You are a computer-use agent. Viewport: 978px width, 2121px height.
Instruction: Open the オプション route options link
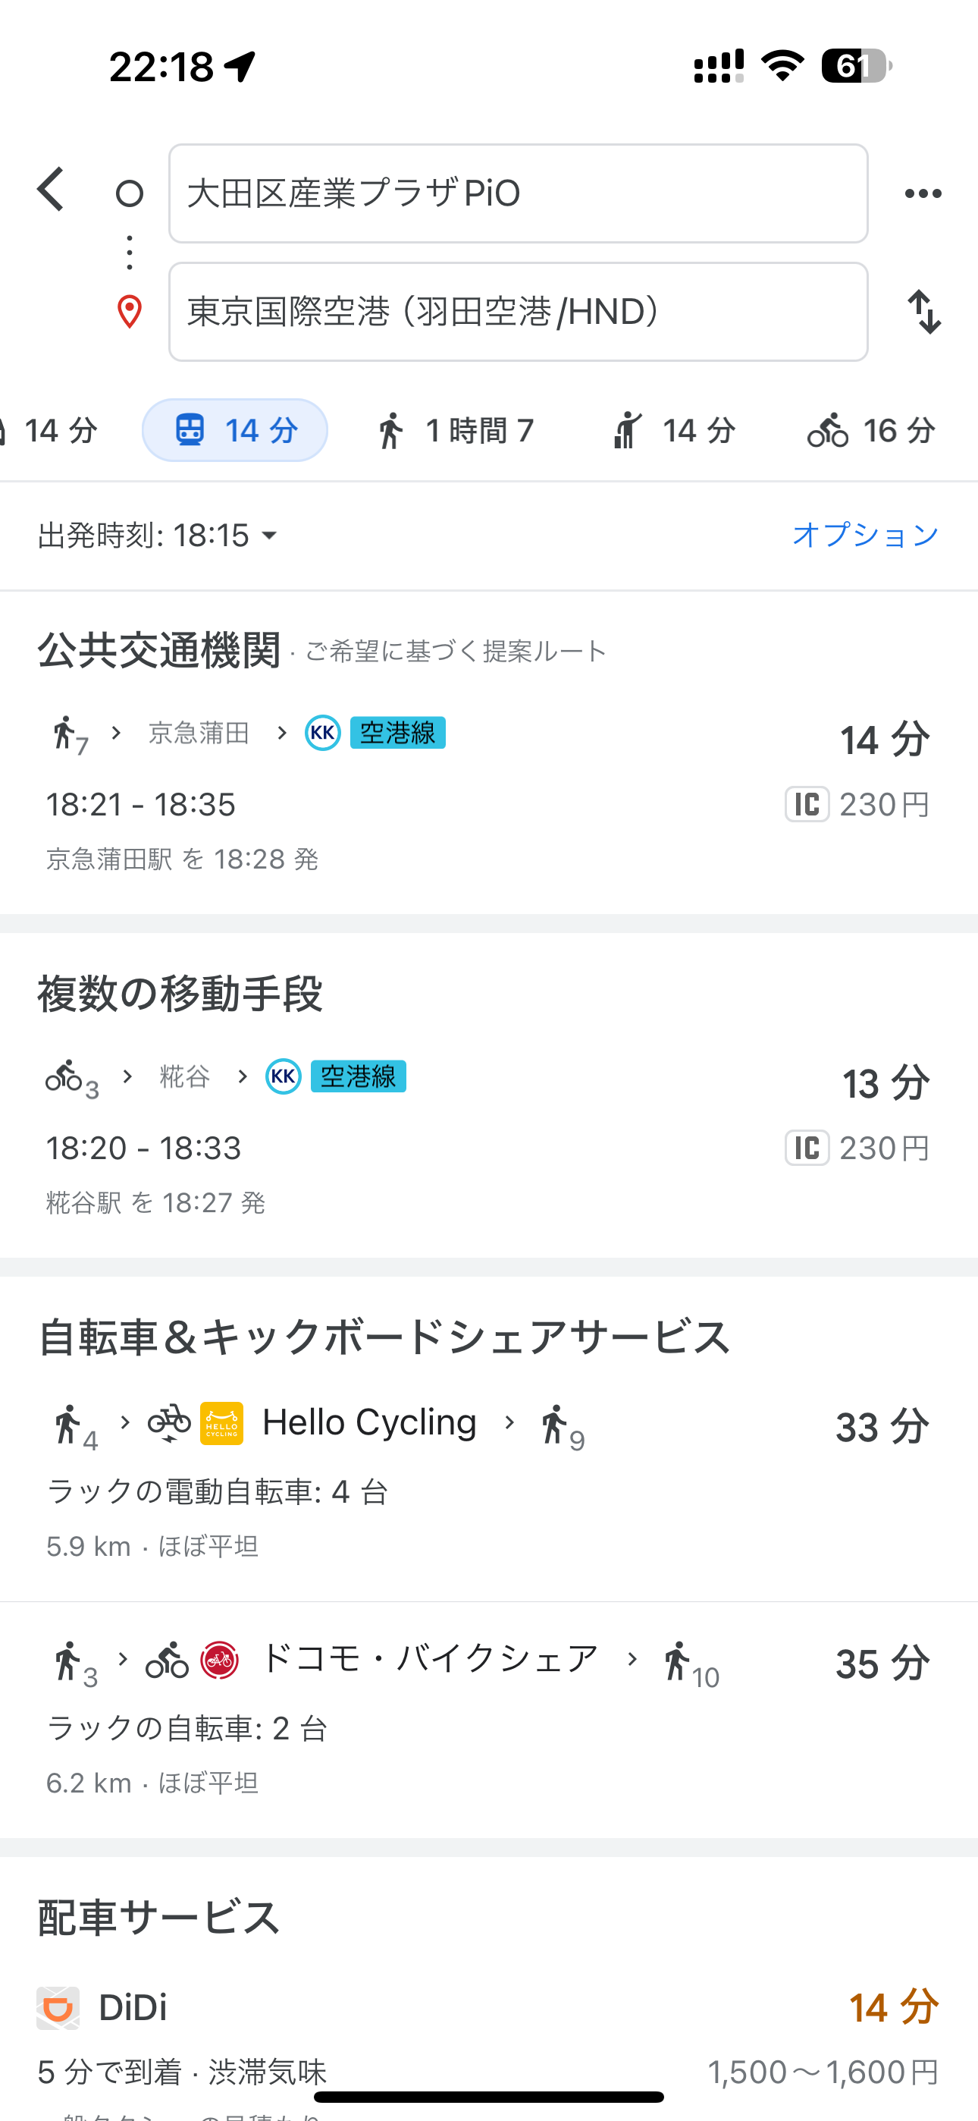point(864,536)
